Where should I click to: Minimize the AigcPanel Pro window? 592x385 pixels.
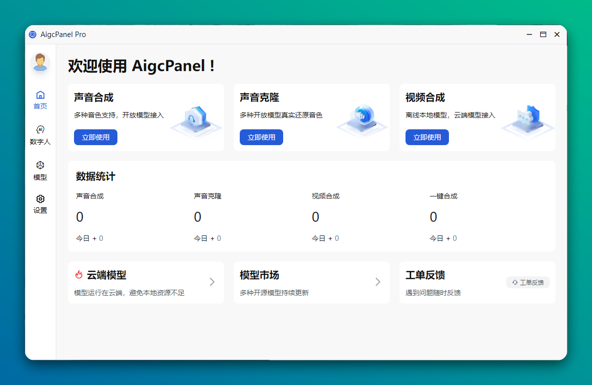click(529, 35)
